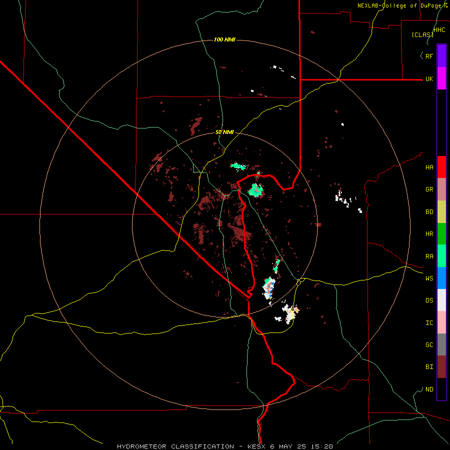Click the magenta UK color swatch
This screenshot has height=450, width=450.
[441, 78]
